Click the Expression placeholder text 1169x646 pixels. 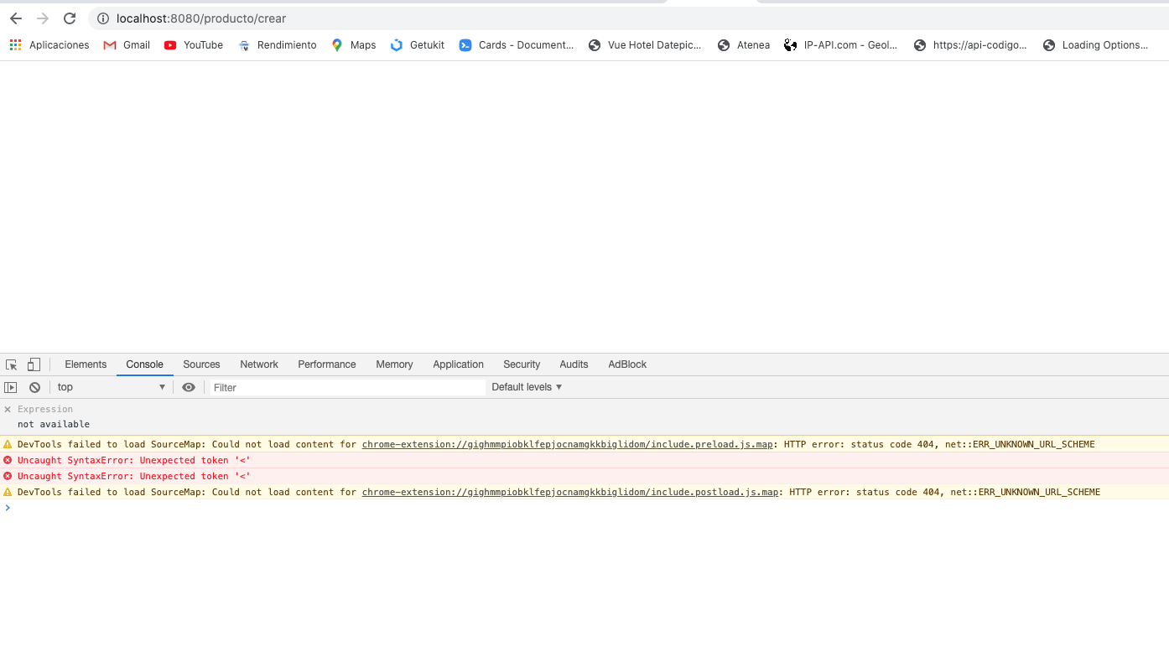tap(45, 410)
